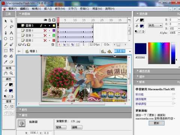Toggle show all layers as outlines header
180x135 pixels.
(54, 20)
